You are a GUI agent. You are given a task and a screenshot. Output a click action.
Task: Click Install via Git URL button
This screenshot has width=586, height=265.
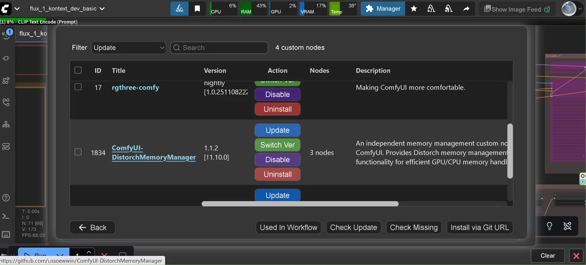pyautogui.click(x=480, y=227)
